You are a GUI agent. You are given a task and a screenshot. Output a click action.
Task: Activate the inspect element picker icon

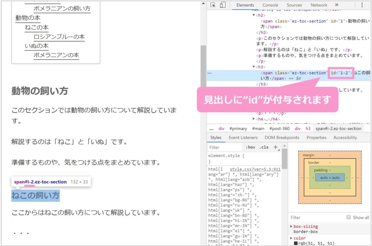213,5
